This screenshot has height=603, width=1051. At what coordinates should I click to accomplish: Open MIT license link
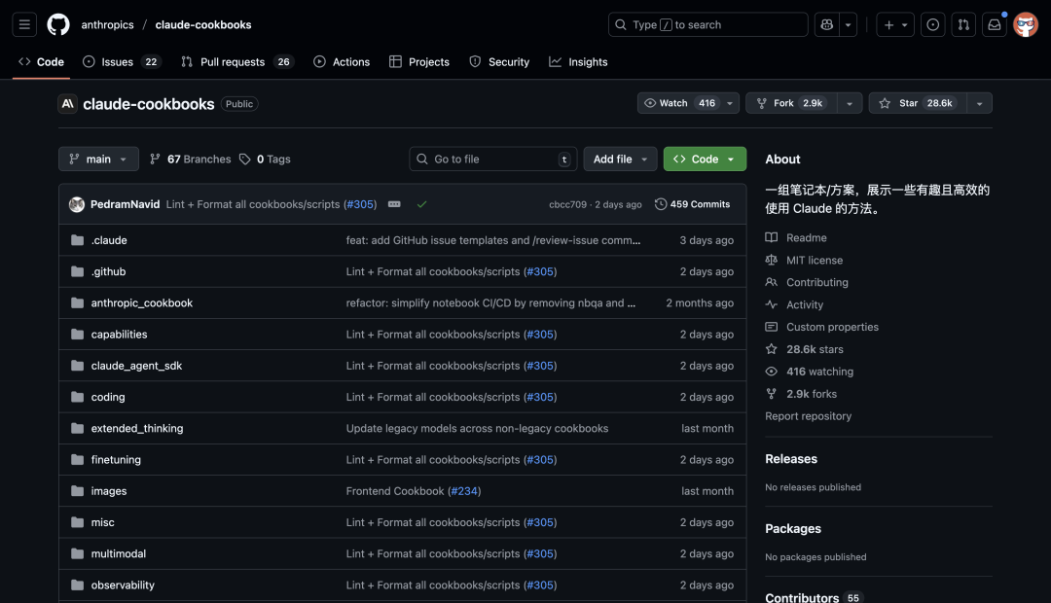(x=805, y=260)
